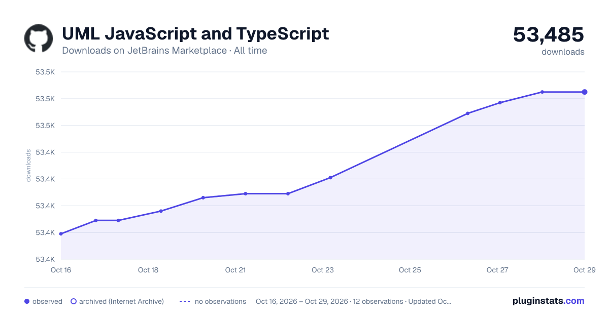Select the data point above Oct 23
The height and width of the screenshot is (319, 609).
pyautogui.click(x=330, y=178)
